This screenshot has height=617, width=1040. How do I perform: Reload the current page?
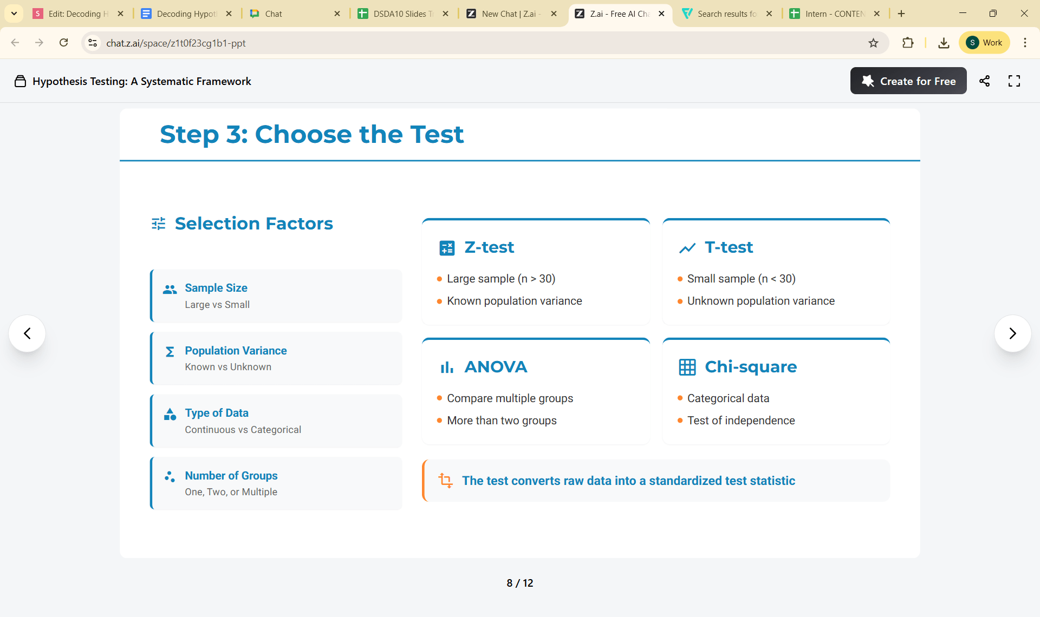[x=63, y=43]
